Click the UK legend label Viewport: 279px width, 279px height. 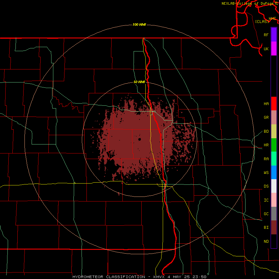[266, 49]
